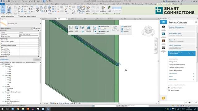Click Insert Elements in Smart Connections toolbar
The height and width of the screenshot is (111, 198).
click(71, 29)
